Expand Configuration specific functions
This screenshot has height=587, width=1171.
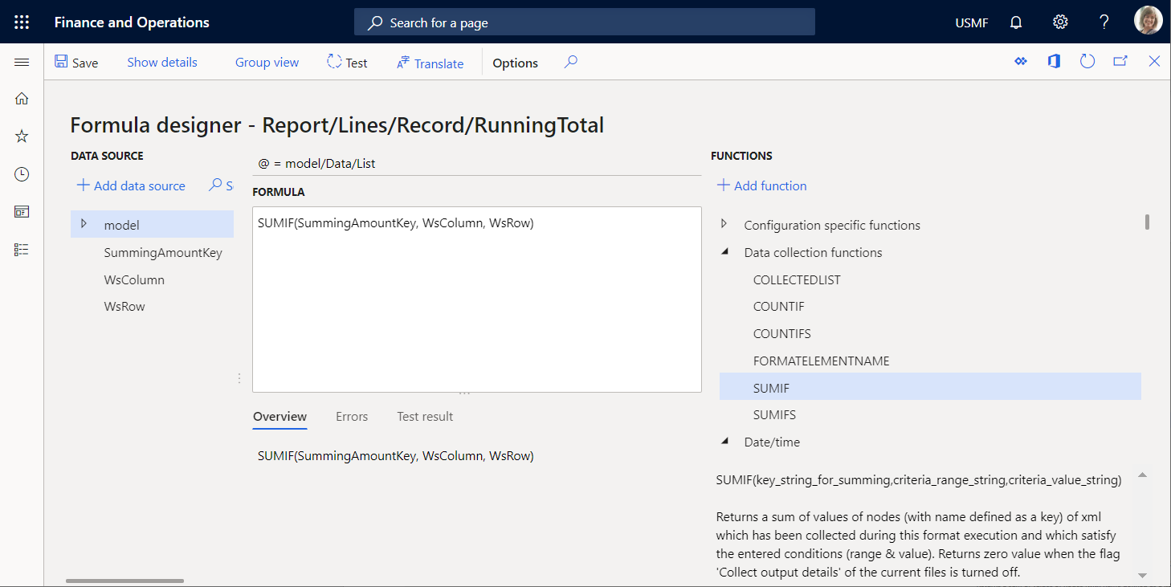pos(724,225)
